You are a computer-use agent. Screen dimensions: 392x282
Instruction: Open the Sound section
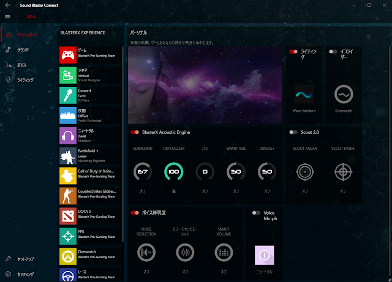(x=29, y=50)
